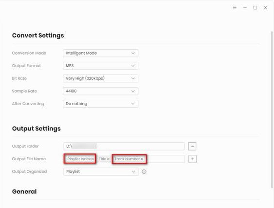Remove the Track Number tag
274x208 pixels.
click(142, 159)
